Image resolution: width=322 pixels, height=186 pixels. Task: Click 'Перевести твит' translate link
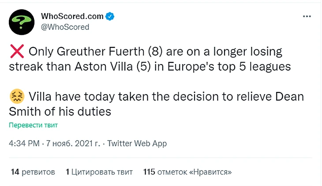[33, 125]
